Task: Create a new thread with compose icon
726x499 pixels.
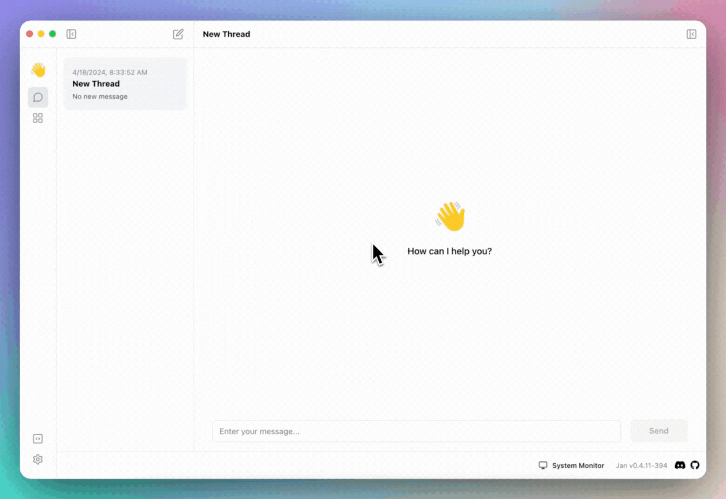Action: tap(178, 34)
